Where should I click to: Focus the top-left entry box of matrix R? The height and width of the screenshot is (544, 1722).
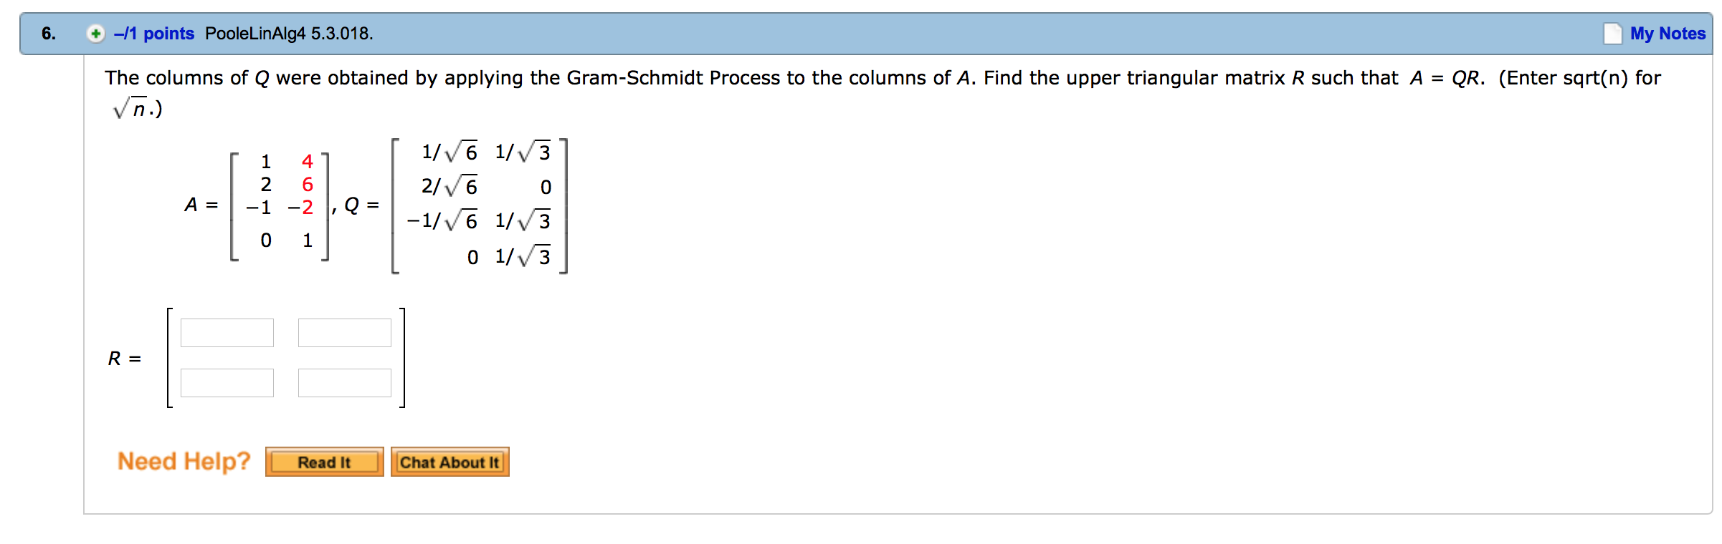point(226,332)
